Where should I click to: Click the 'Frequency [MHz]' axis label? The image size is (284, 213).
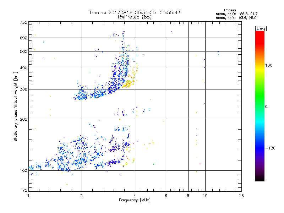tap(135, 200)
